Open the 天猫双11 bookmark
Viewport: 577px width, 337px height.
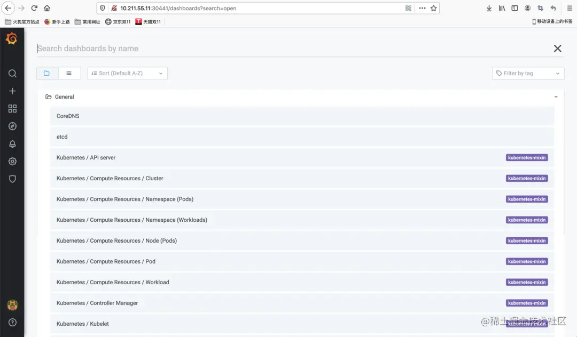point(148,22)
